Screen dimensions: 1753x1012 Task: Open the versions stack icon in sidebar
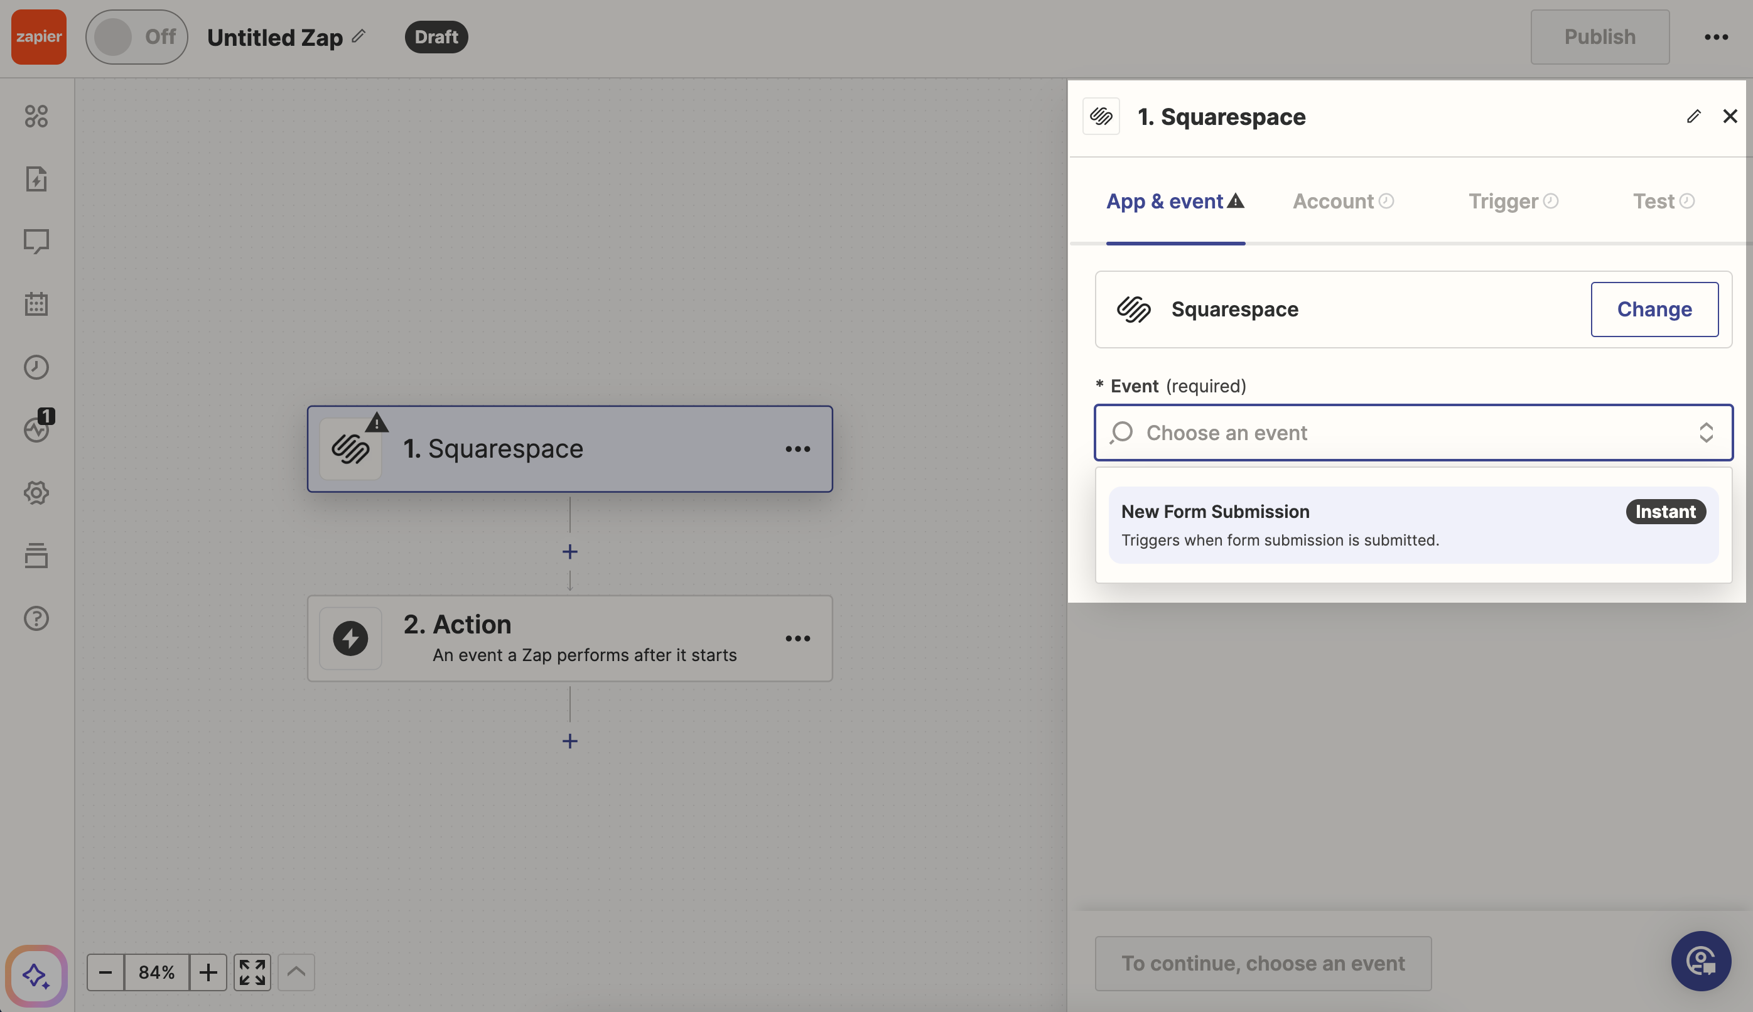pyautogui.click(x=36, y=556)
